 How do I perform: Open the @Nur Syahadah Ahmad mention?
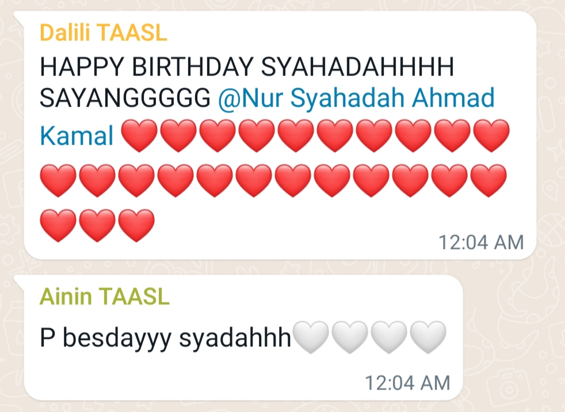point(356,98)
